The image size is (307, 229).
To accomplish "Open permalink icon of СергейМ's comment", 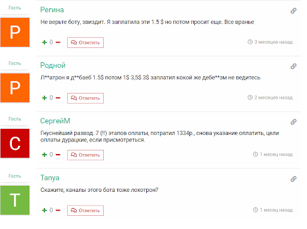I will [293, 122].
